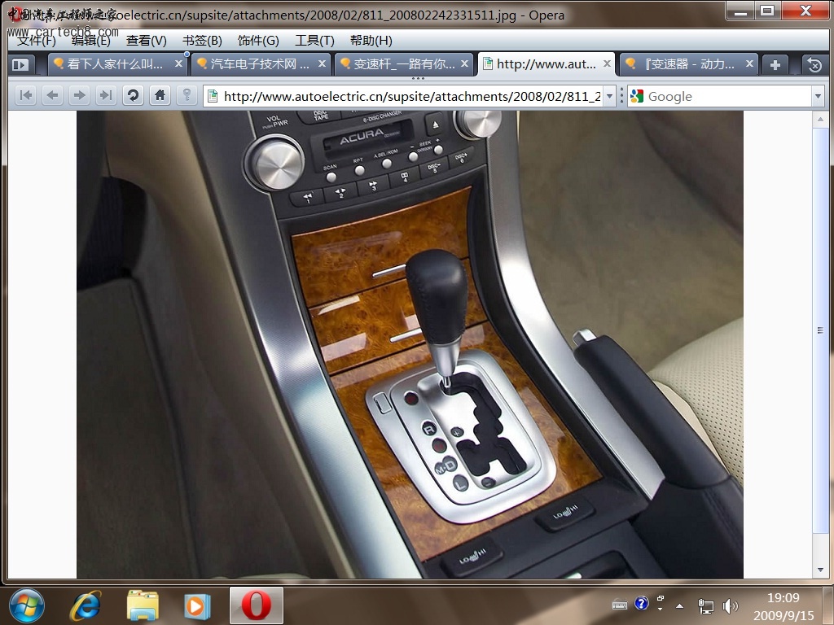Screen dimensions: 834x625
Task: Close the 变速器 - 动力 tab
Action: coord(749,63)
